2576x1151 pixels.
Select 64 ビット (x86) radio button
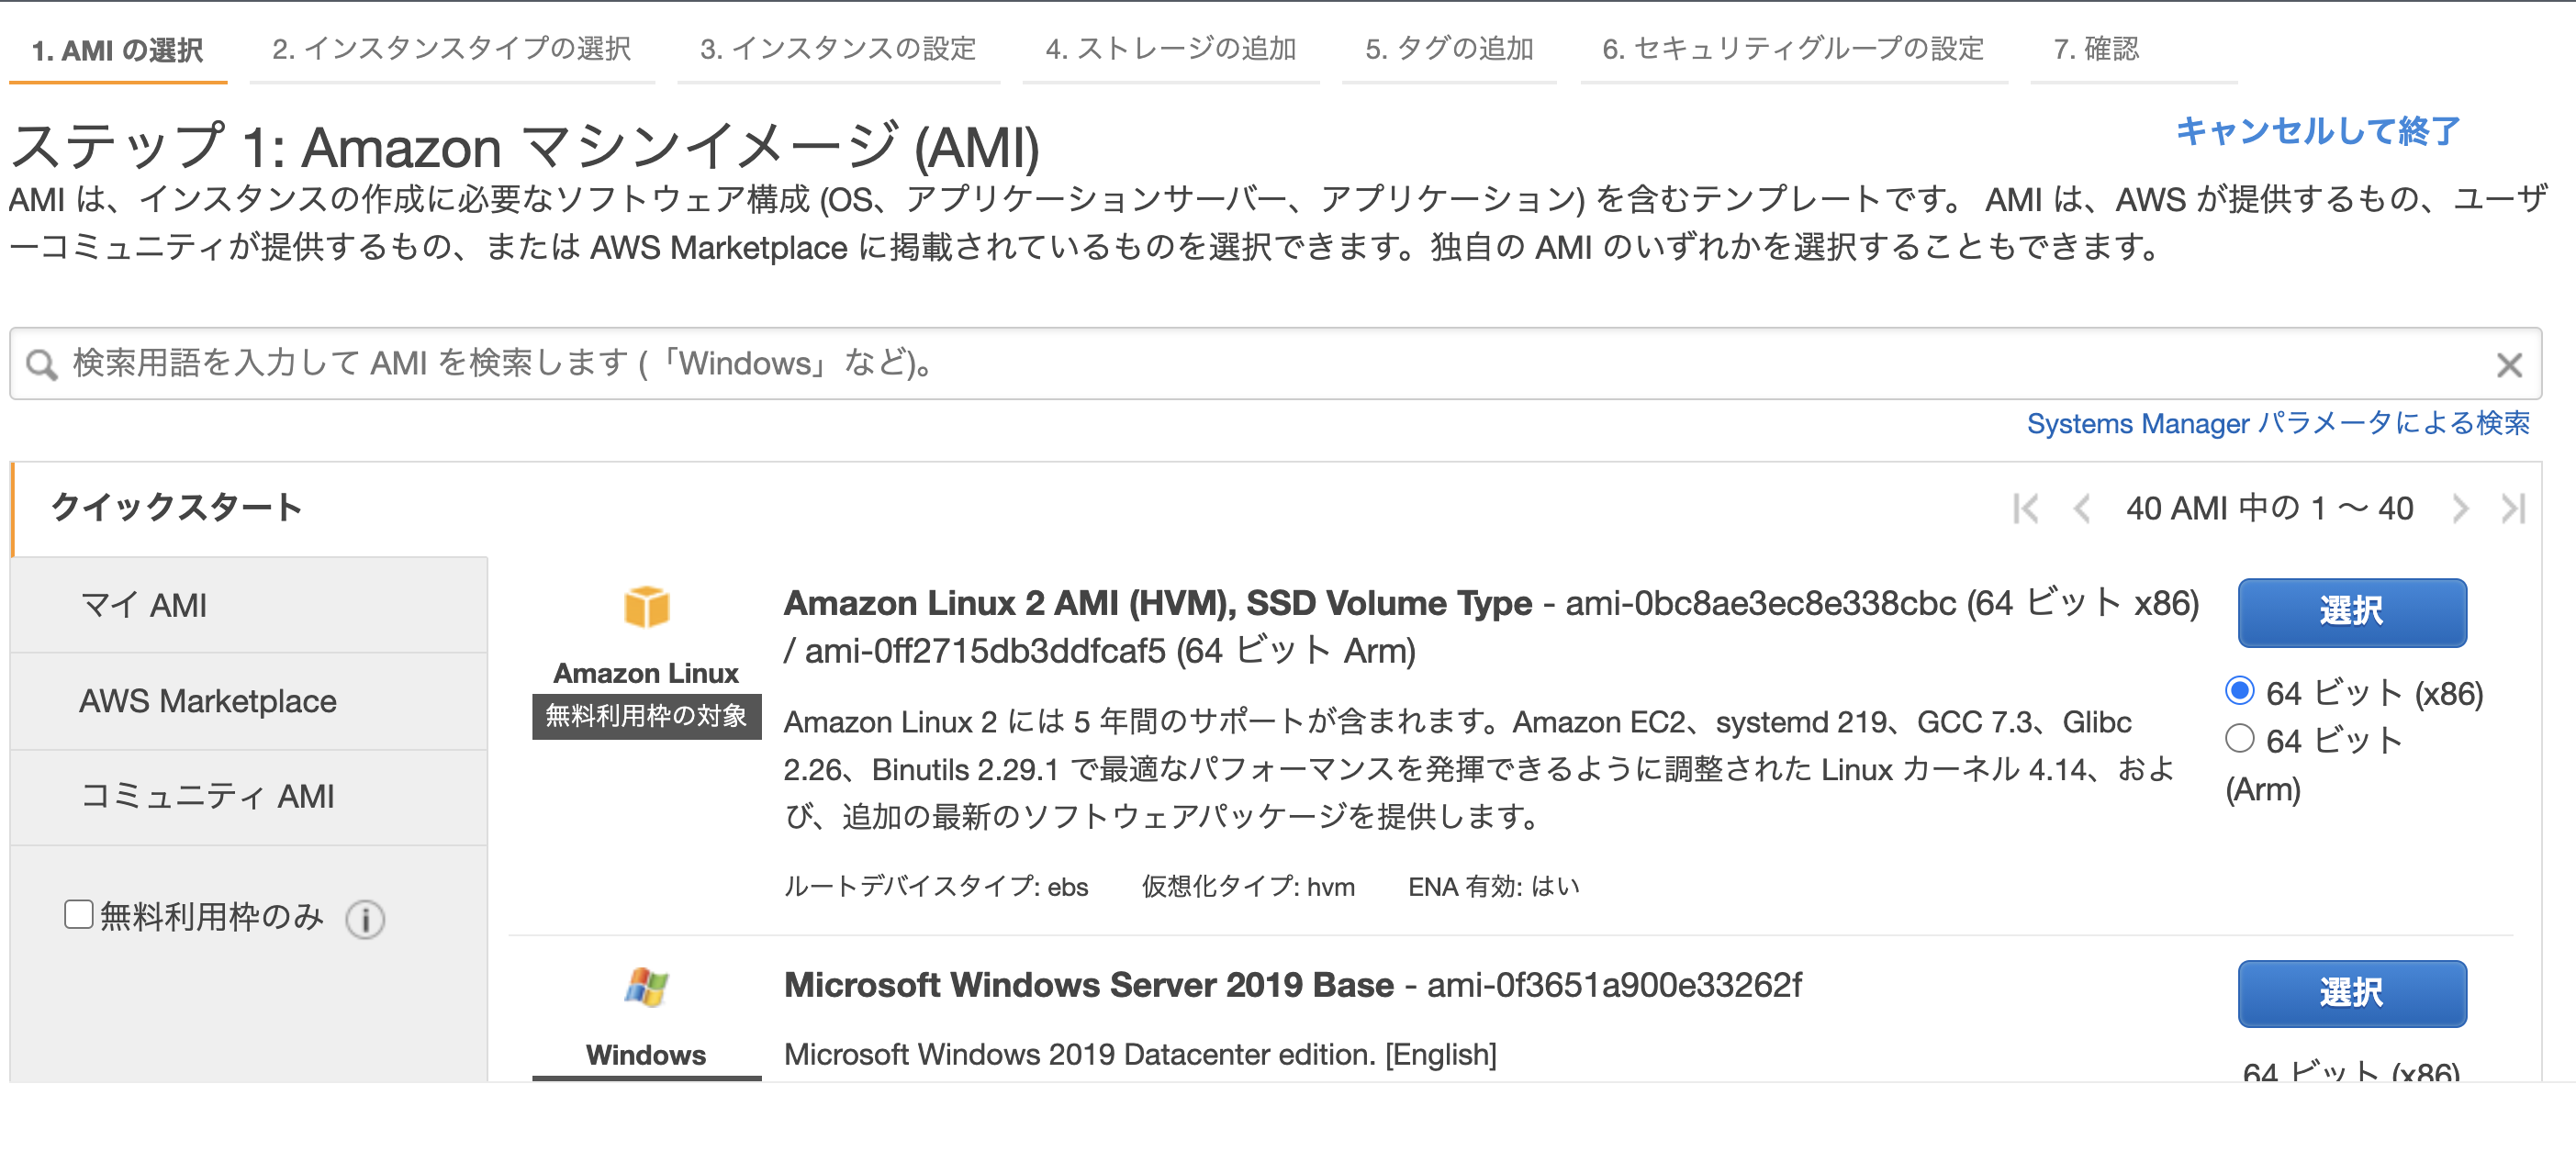click(x=2239, y=690)
